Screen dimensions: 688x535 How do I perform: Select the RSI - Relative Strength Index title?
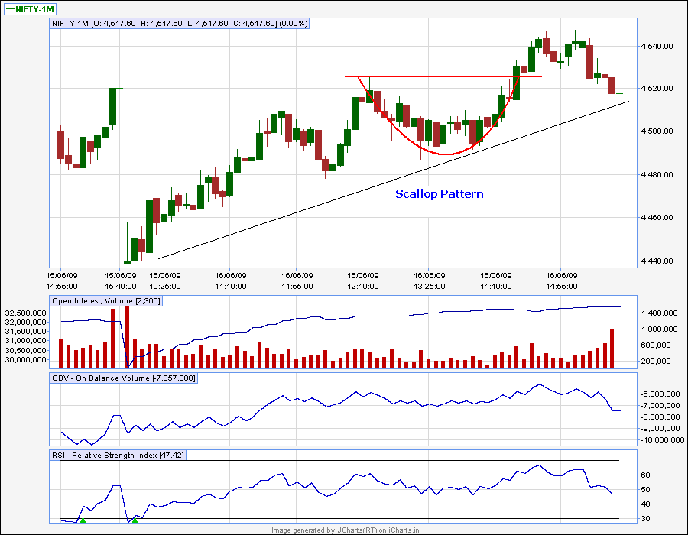click(x=118, y=456)
